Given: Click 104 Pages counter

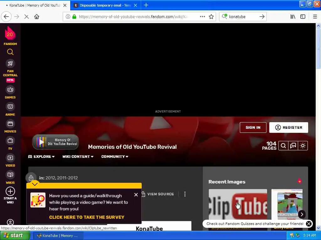Looking at the screenshot, I should [x=269, y=146].
